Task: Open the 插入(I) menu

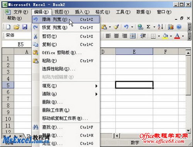Action: [82, 12]
